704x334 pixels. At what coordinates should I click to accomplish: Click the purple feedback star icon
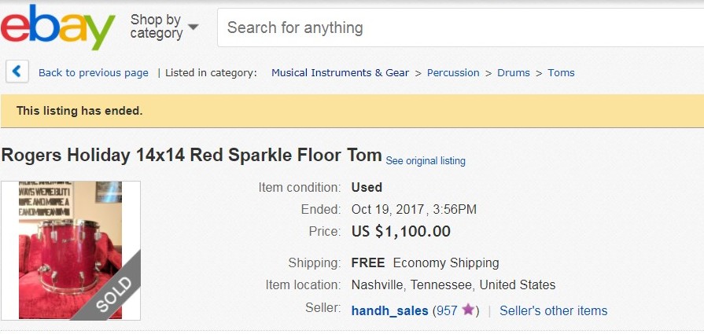point(468,310)
